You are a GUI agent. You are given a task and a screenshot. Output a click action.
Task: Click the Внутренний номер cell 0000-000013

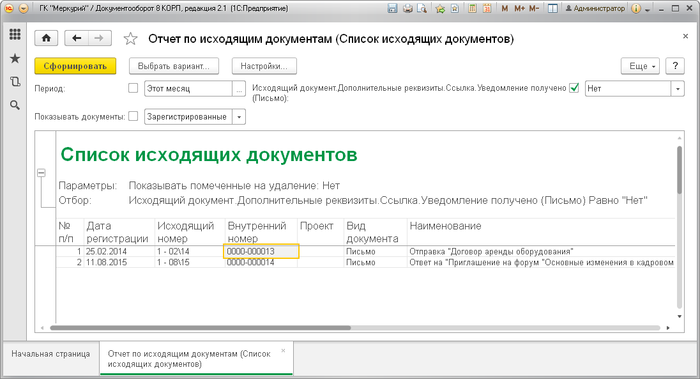[261, 251]
